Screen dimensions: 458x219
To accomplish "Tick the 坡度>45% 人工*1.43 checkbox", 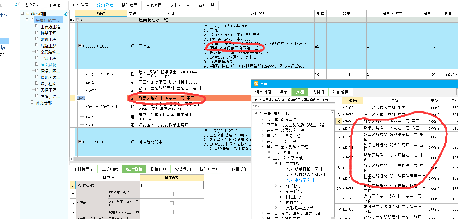I will pyautogui.click(x=172, y=212).
